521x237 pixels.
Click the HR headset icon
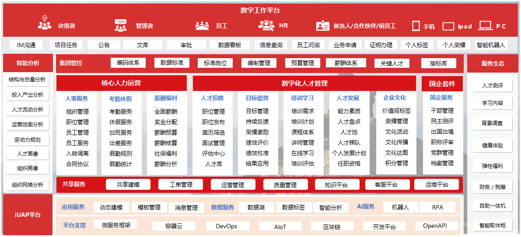(x=266, y=25)
